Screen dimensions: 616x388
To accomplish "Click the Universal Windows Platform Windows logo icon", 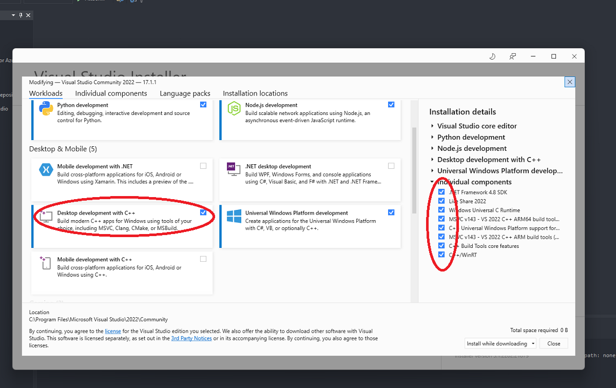I will pyautogui.click(x=234, y=216).
